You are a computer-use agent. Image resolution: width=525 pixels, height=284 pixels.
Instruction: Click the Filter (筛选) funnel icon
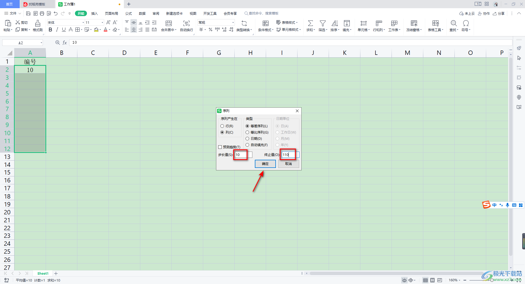point(323,23)
